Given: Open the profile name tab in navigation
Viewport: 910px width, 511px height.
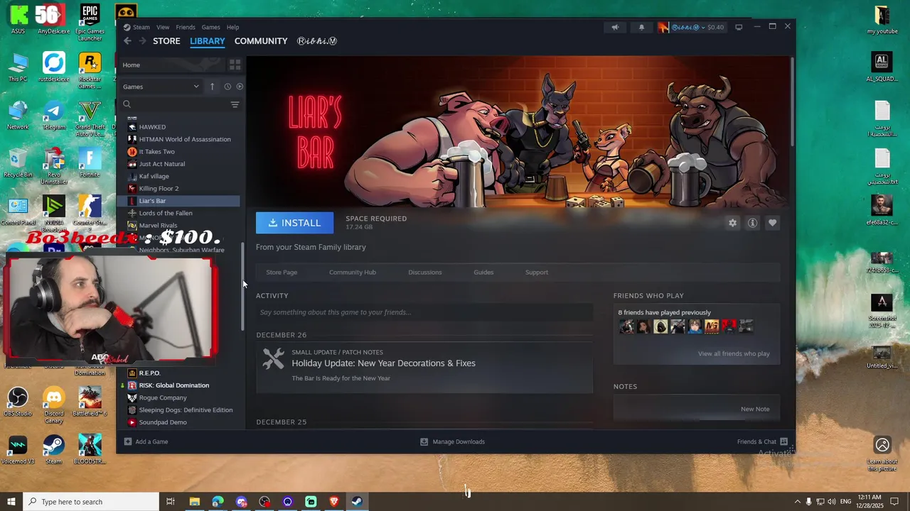Looking at the screenshot, I should pyautogui.click(x=317, y=41).
